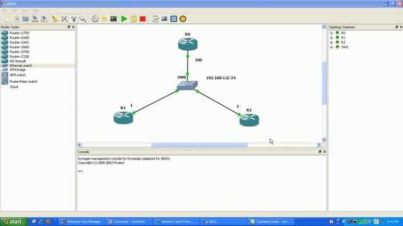Pause all devices with yellow pause button
The height and width of the screenshot is (226, 403).
pos(133,19)
